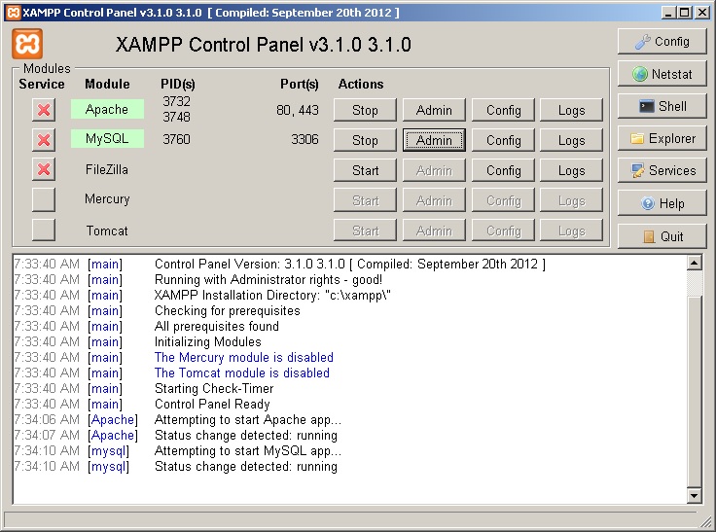Stop the MySQL module
Viewport: 716px width, 532px height.
tap(365, 140)
